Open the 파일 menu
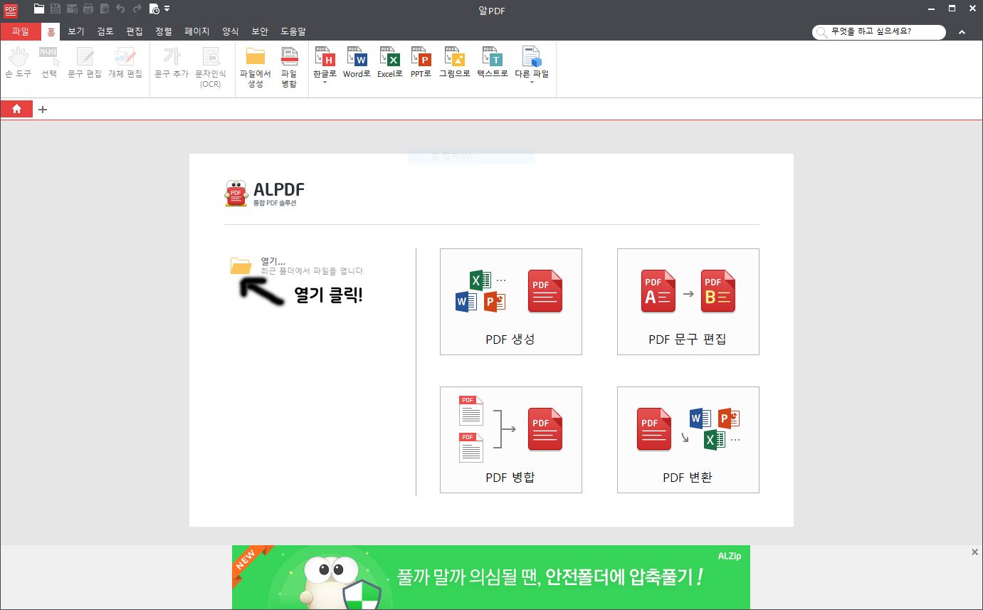 pos(21,31)
